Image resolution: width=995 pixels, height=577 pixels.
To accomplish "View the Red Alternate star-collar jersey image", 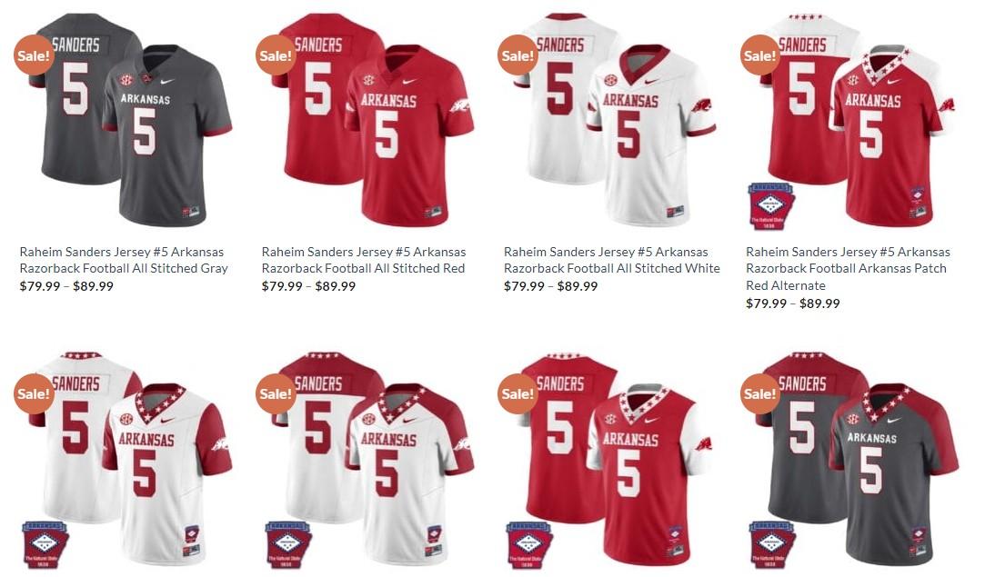I will [x=850, y=119].
